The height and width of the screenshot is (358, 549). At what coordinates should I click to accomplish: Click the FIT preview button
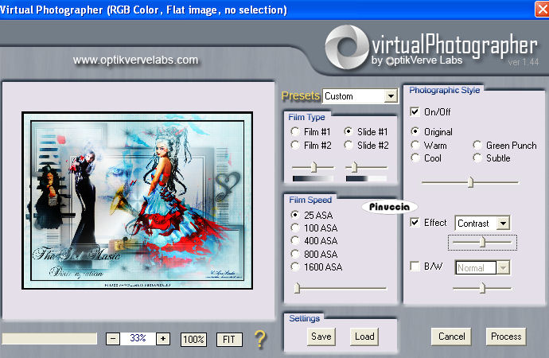pos(229,339)
